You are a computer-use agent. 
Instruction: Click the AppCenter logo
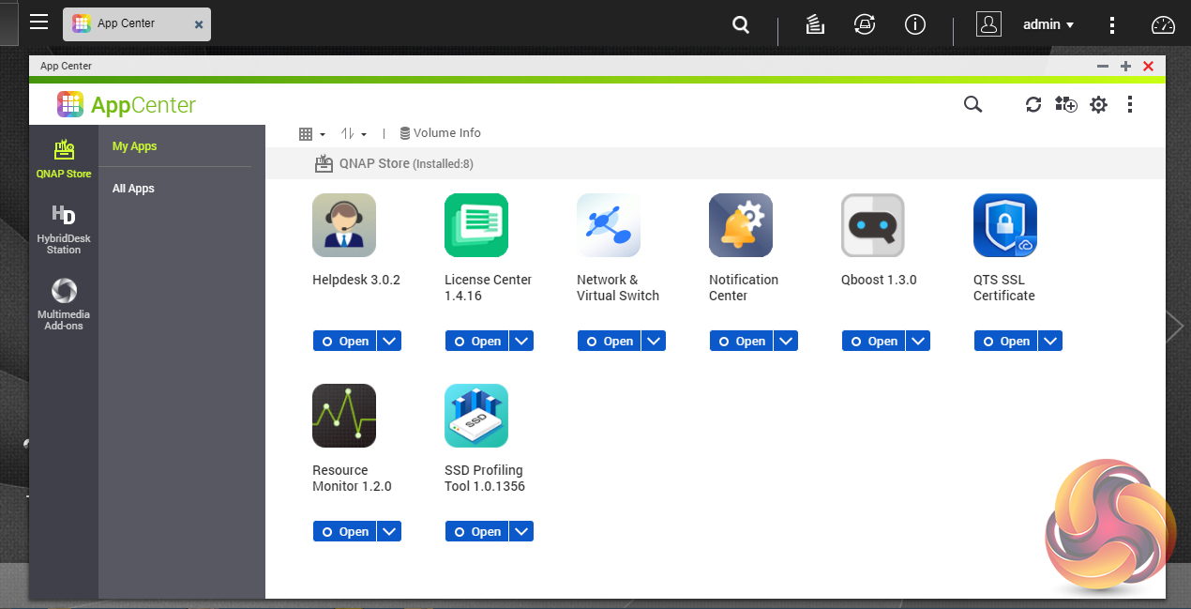(127, 104)
